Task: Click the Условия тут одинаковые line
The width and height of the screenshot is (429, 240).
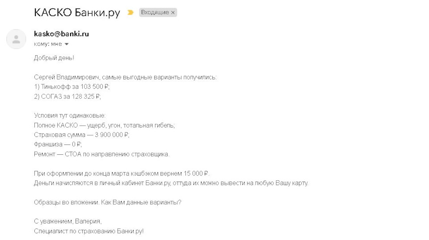Action: [x=70, y=116]
